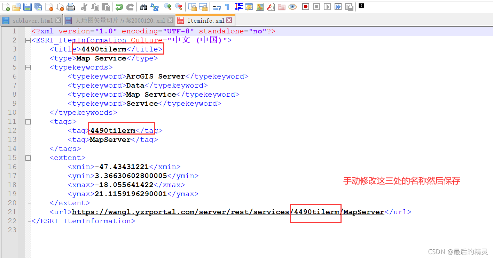Click the Paste clipboard icon
The height and width of the screenshot is (258, 493).
105,7
